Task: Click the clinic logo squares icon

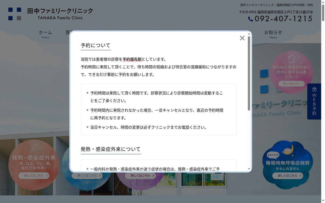Action: [x=15, y=14]
